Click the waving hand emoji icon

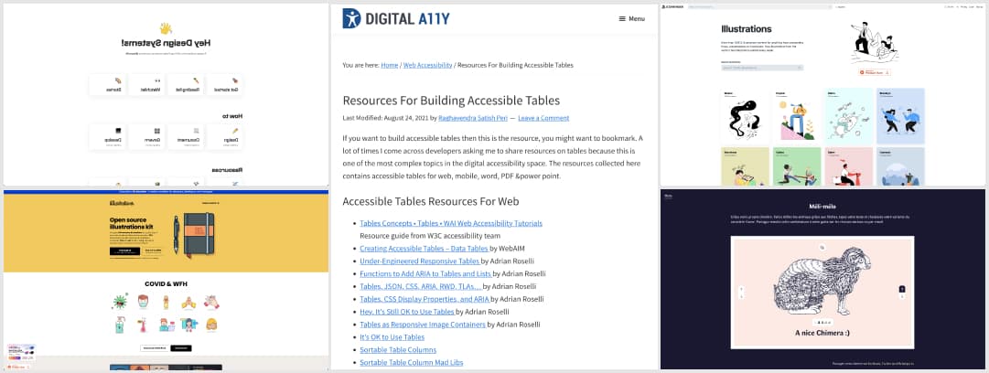click(x=166, y=27)
